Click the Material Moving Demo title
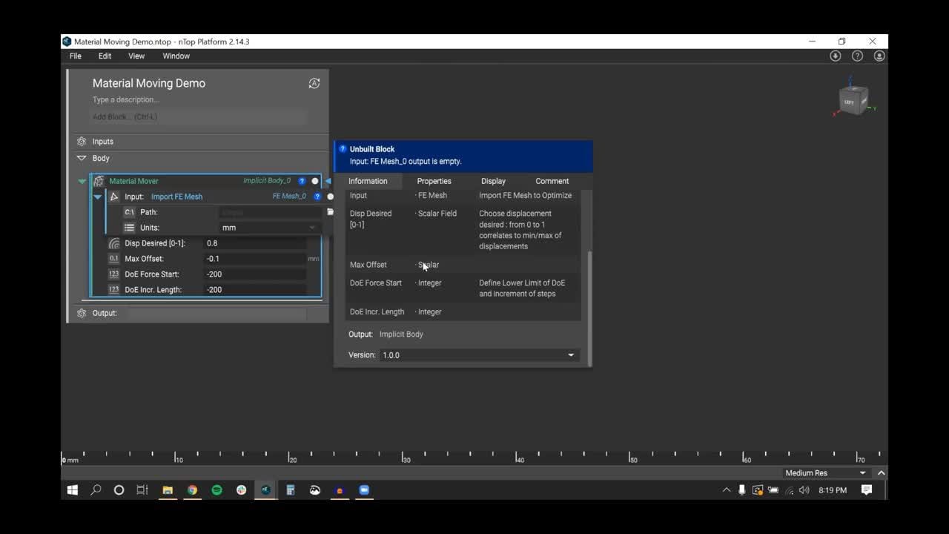The height and width of the screenshot is (534, 949). (x=149, y=83)
